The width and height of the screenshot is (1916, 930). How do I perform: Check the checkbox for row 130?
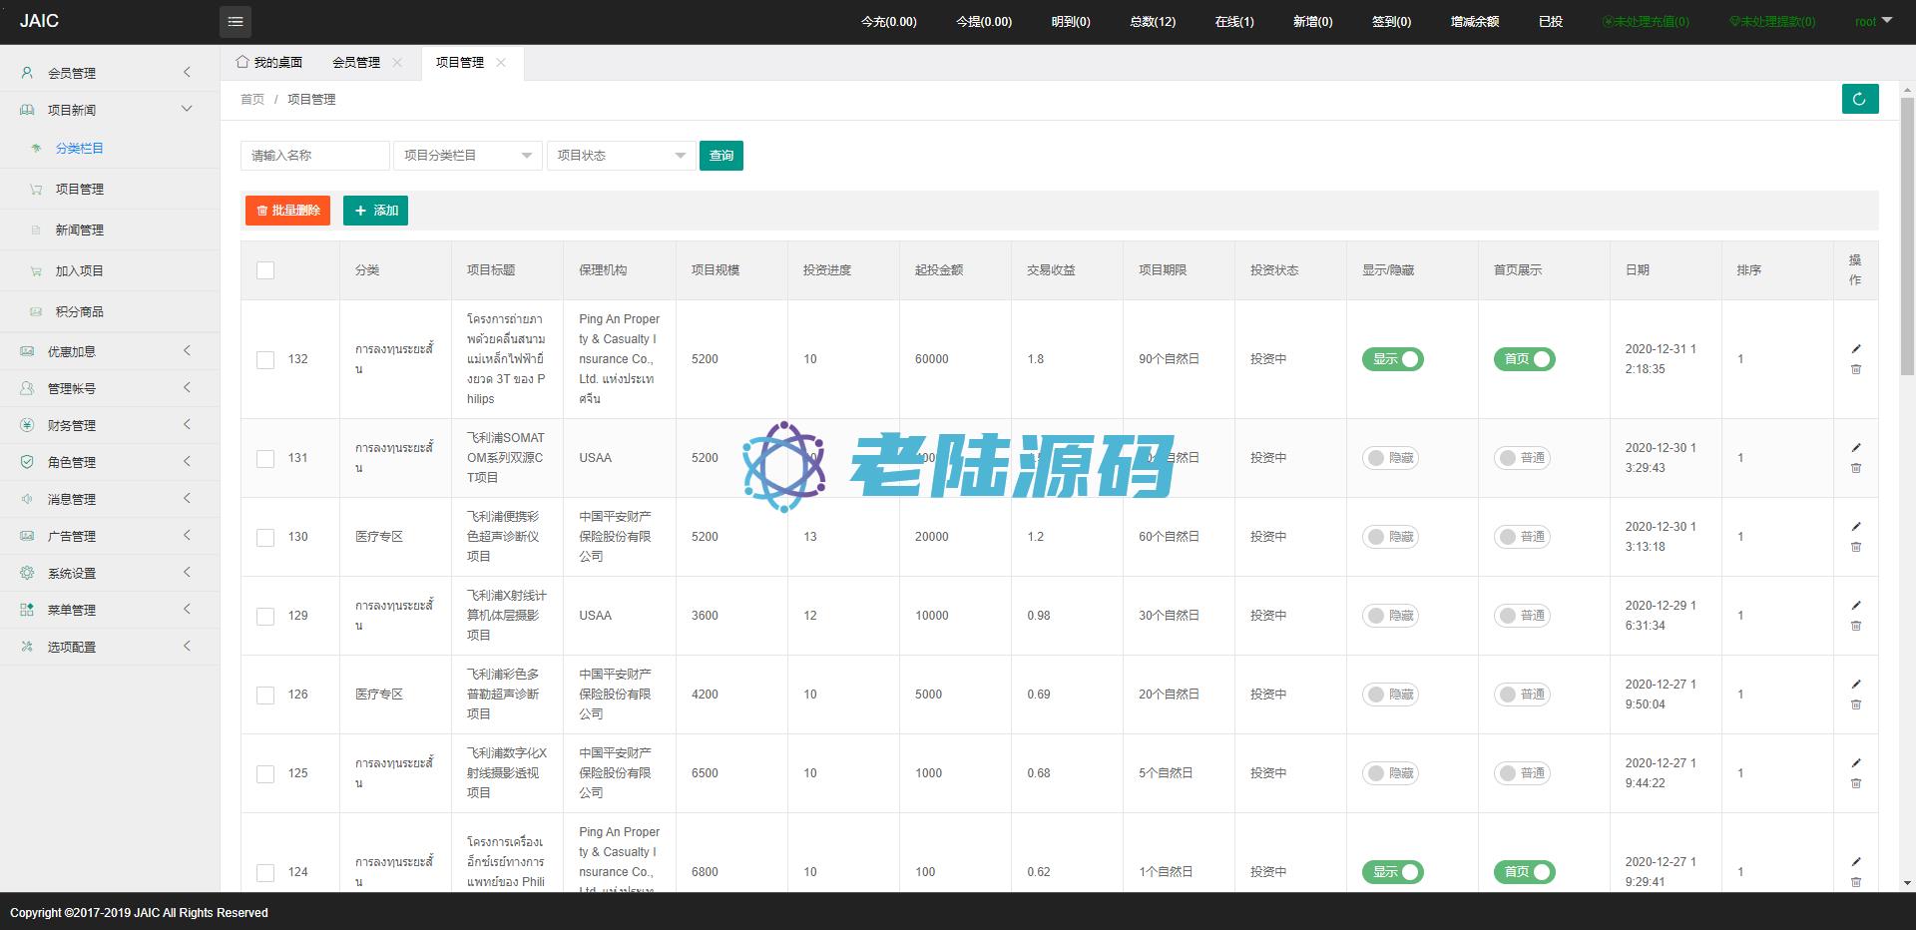[265, 537]
